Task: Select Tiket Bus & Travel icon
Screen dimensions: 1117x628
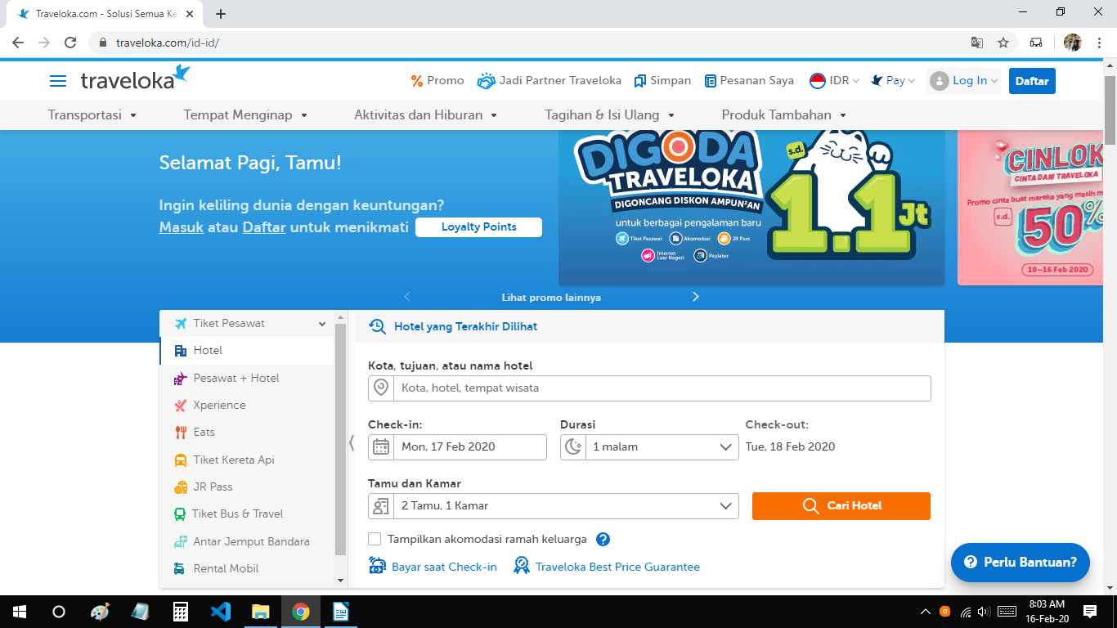Action: click(x=179, y=514)
